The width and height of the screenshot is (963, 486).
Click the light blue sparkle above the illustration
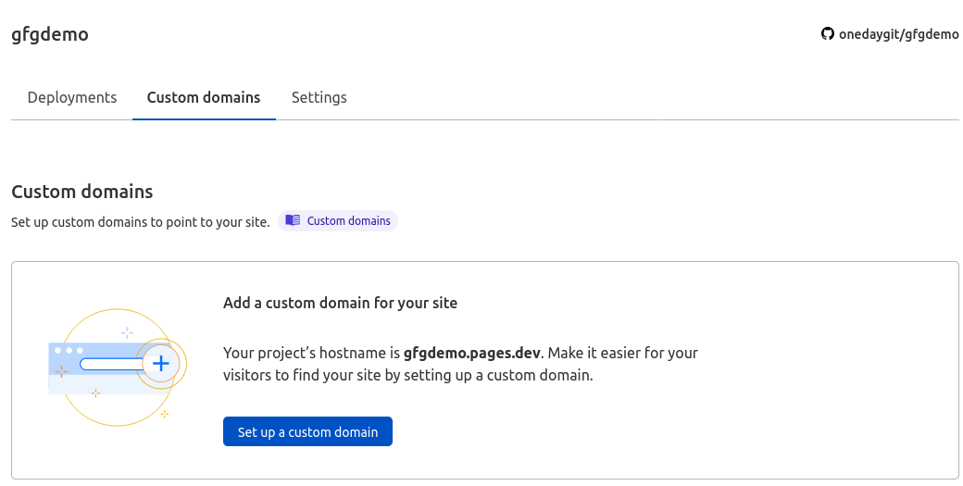pos(127,332)
